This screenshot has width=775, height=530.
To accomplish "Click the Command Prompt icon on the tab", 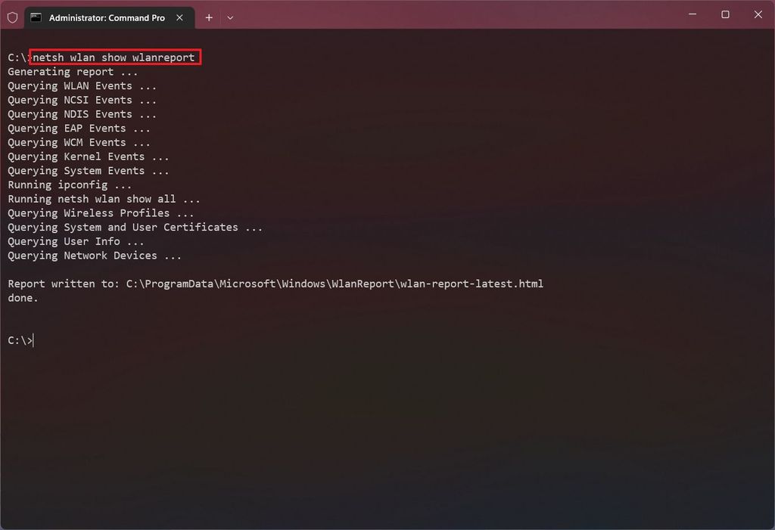I will [x=34, y=17].
